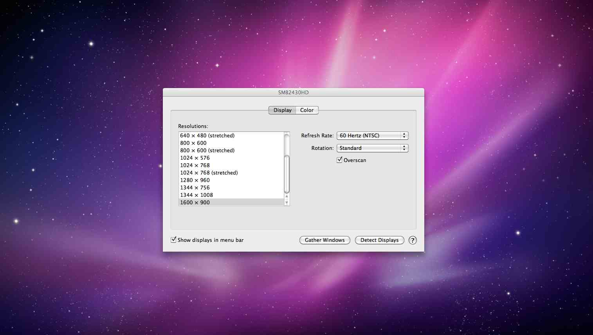Switch to the Color tab
The height and width of the screenshot is (335, 593).
(307, 110)
